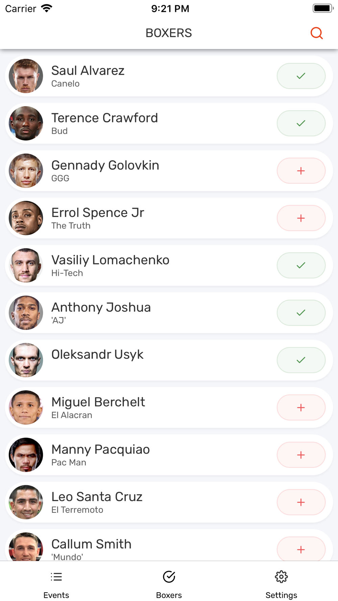
Task: Tap the Boxers checkmark circle icon
Action: [x=169, y=577]
